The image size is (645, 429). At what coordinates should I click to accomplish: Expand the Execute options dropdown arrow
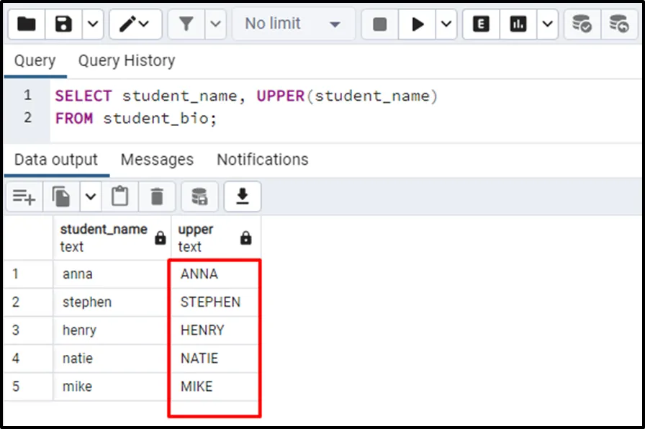446,24
